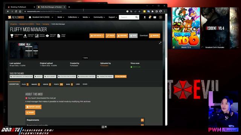This screenshot has height=135, width=241.
Task: Open the Media dropdown menu
Action: click(86, 17)
